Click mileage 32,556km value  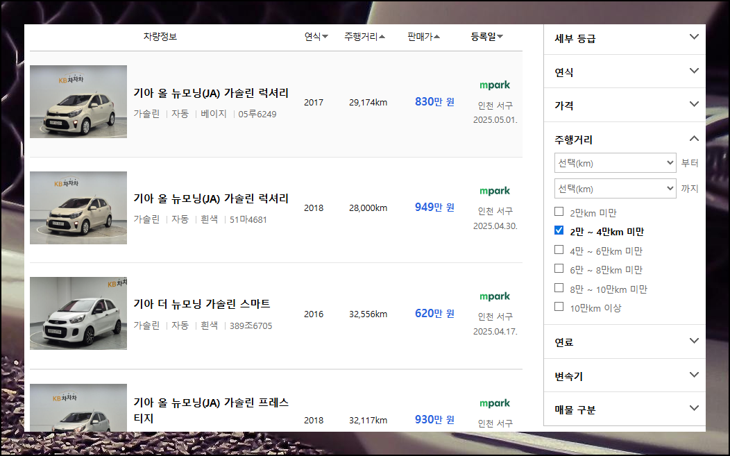pos(368,314)
